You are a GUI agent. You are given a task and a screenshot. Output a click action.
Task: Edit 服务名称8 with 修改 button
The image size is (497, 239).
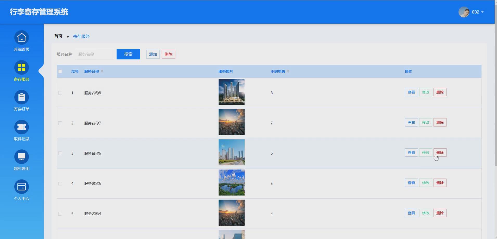426,92
